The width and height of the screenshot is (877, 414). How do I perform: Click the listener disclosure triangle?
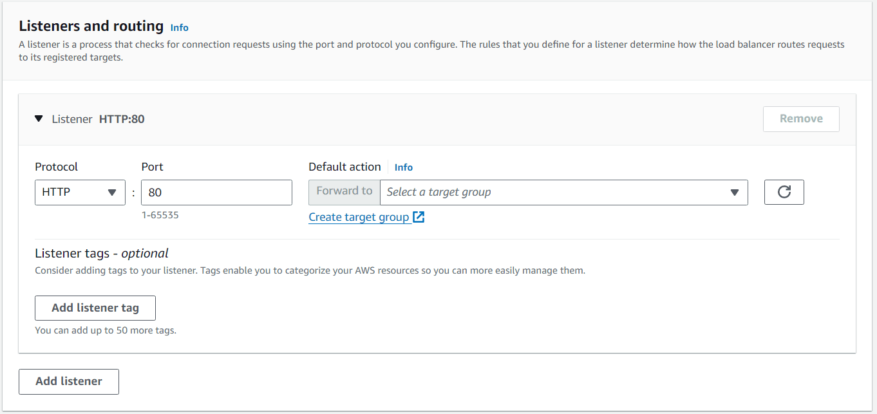coord(39,118)
